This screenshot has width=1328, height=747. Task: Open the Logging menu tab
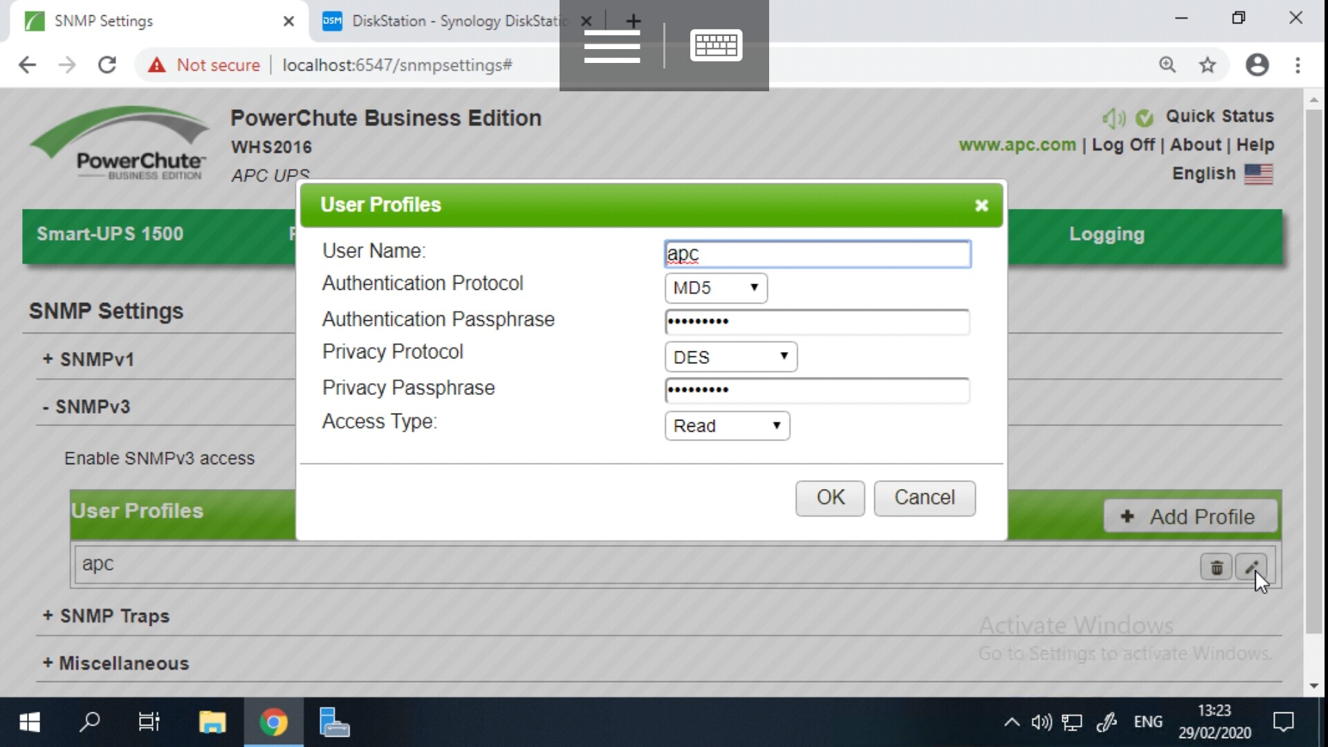[1107, 234]
